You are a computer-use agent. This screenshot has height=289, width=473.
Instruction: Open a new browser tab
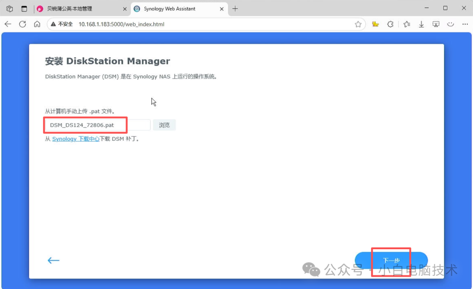point(235,9)
